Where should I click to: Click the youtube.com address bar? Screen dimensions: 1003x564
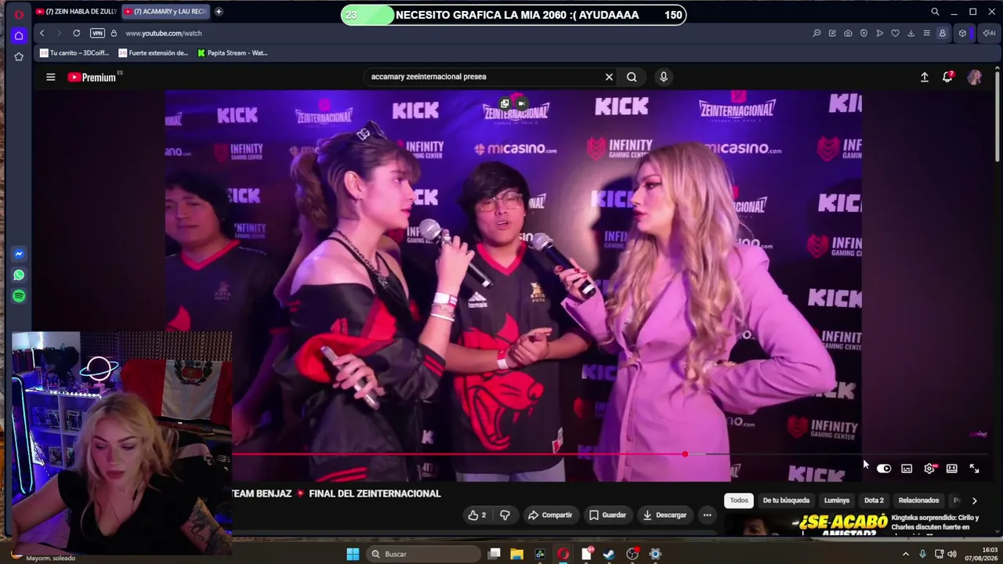point(164,33)
